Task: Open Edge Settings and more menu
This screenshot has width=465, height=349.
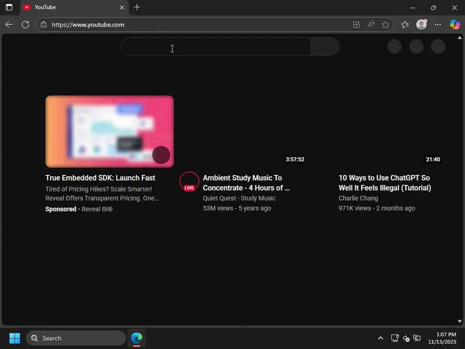Action: tap(437, 25)
